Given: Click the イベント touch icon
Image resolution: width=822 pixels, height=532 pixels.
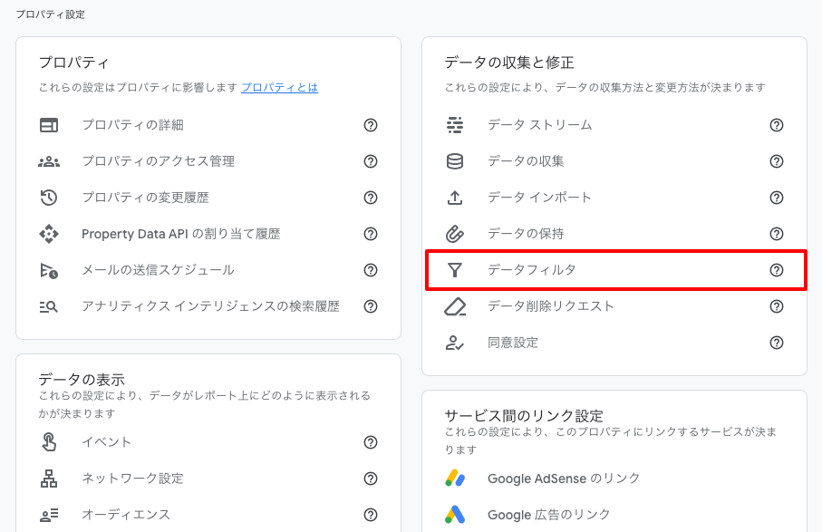Looking at the screenshot, I should pos(49,442).
